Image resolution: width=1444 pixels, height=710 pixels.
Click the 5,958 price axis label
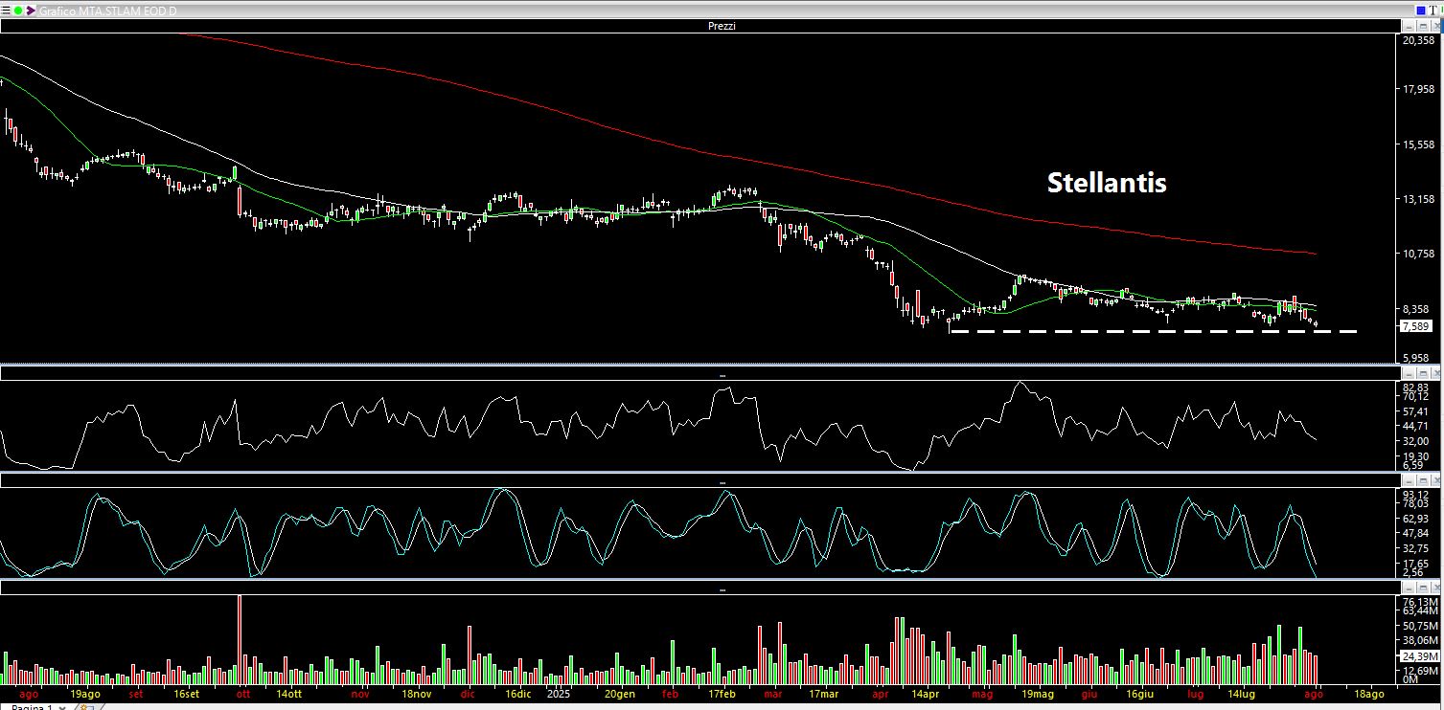click(x=1417, y=357)
